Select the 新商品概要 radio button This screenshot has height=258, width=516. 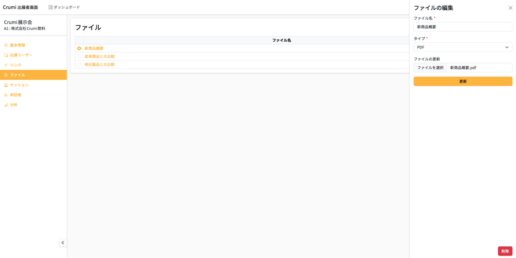(x=79, y=48)
